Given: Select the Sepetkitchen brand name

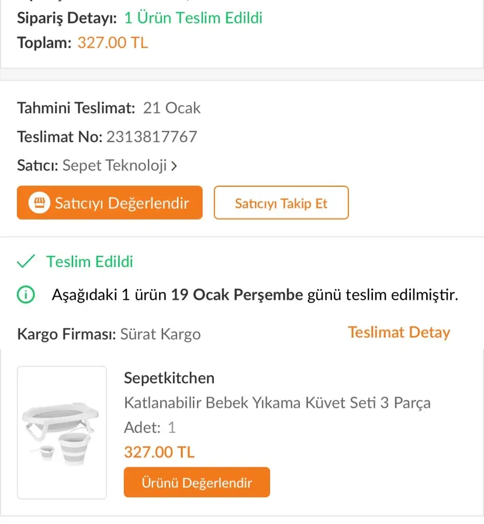Looking at the screenshot, I should (x=169, y=378).
